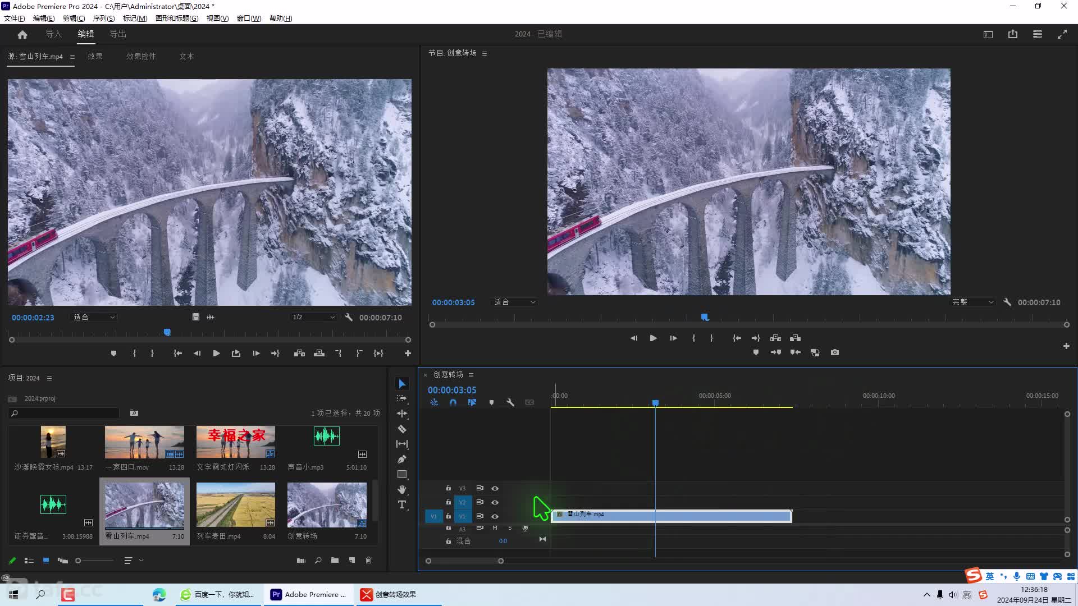Switch to the 效果控件 tab
Viewport: 1078px width, 606px height.
click(x=141, y=56)
